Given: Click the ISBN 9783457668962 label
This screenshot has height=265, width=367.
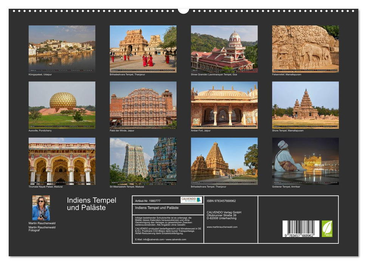Looking at the screenshot, I should 221,201.
